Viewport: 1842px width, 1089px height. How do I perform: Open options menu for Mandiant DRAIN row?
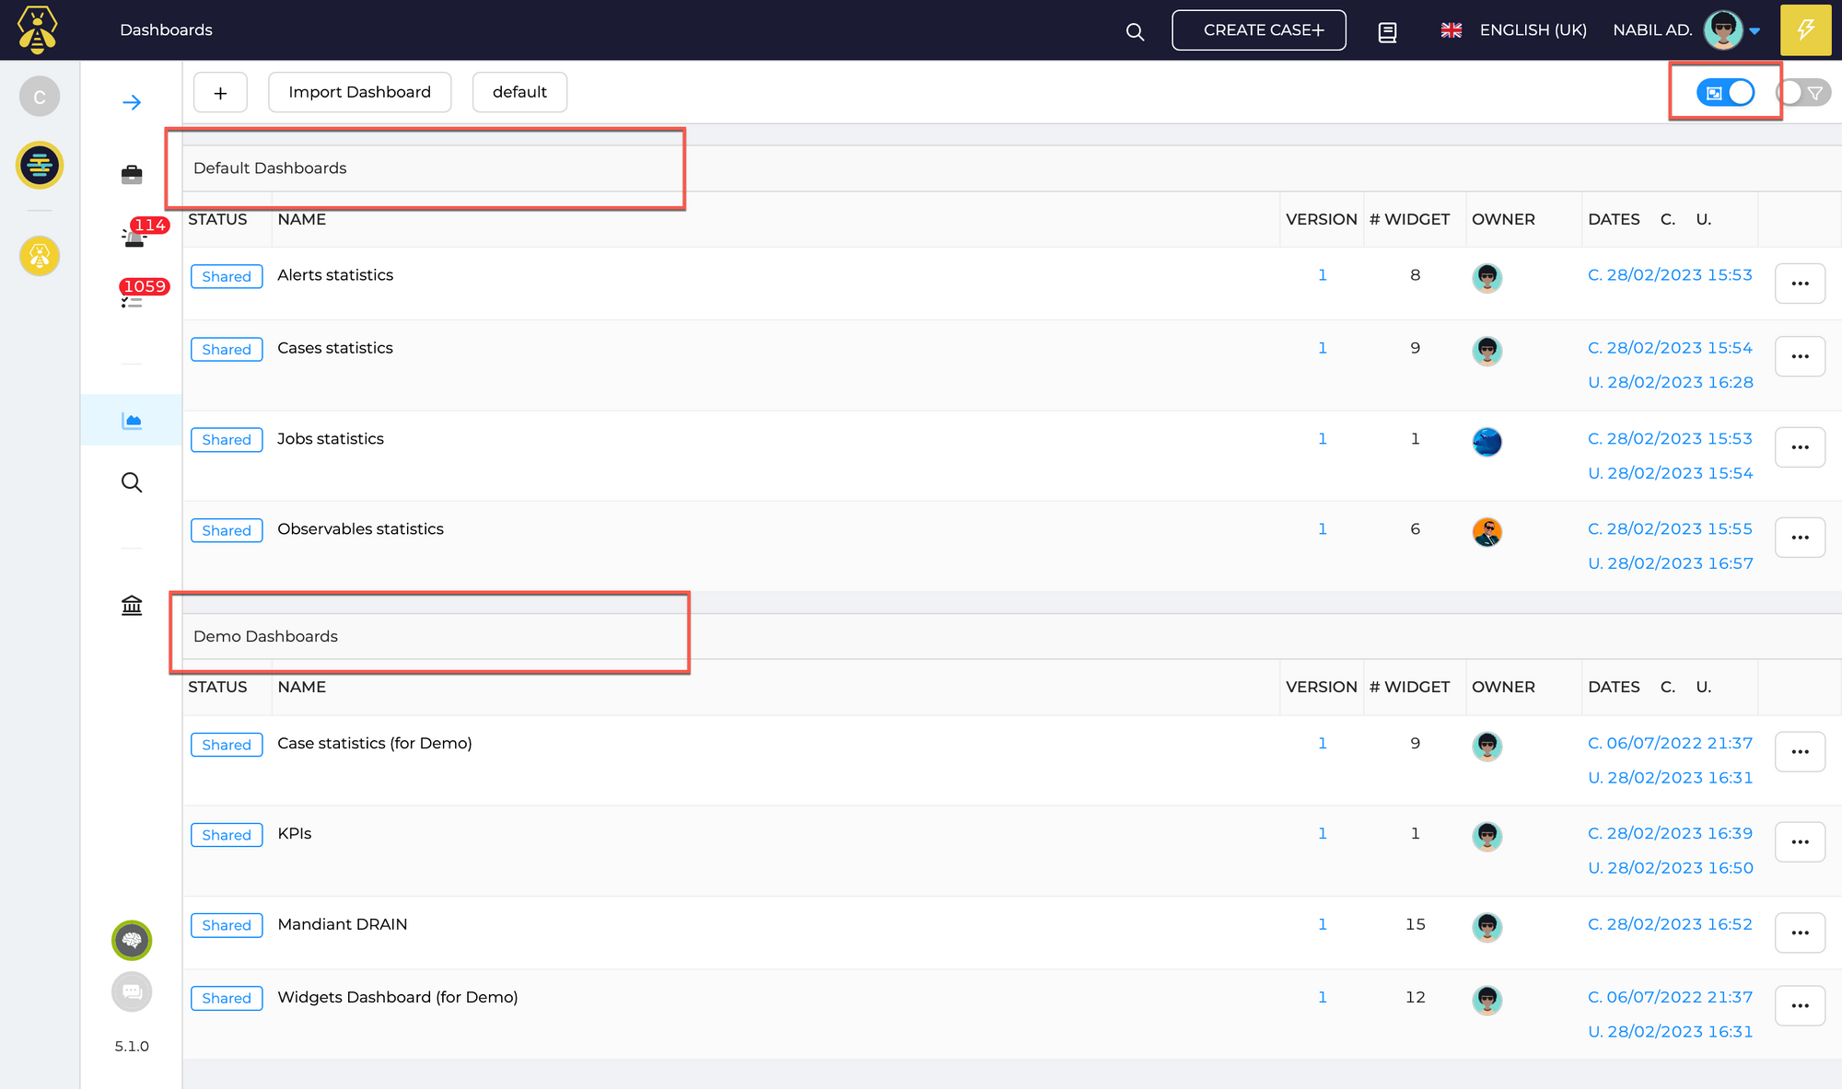tap(1800, 933)
